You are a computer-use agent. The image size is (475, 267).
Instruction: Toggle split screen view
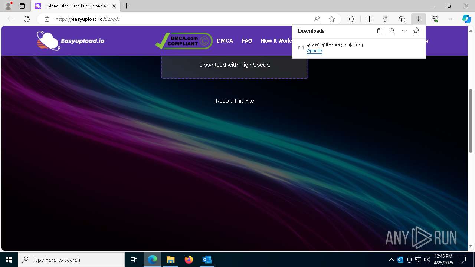pos(369,19)
